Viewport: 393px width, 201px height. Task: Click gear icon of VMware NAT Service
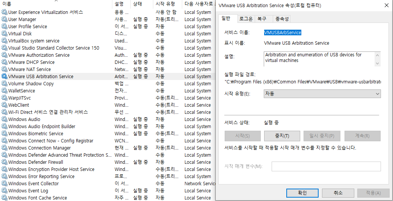pyautogui.click(x=4, y=70)
